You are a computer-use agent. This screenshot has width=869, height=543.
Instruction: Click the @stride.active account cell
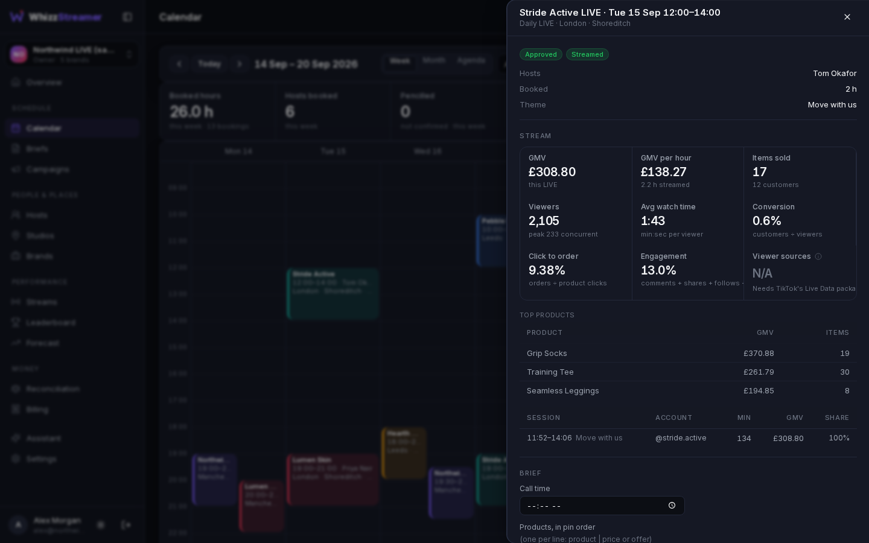(x=681, y=438)
